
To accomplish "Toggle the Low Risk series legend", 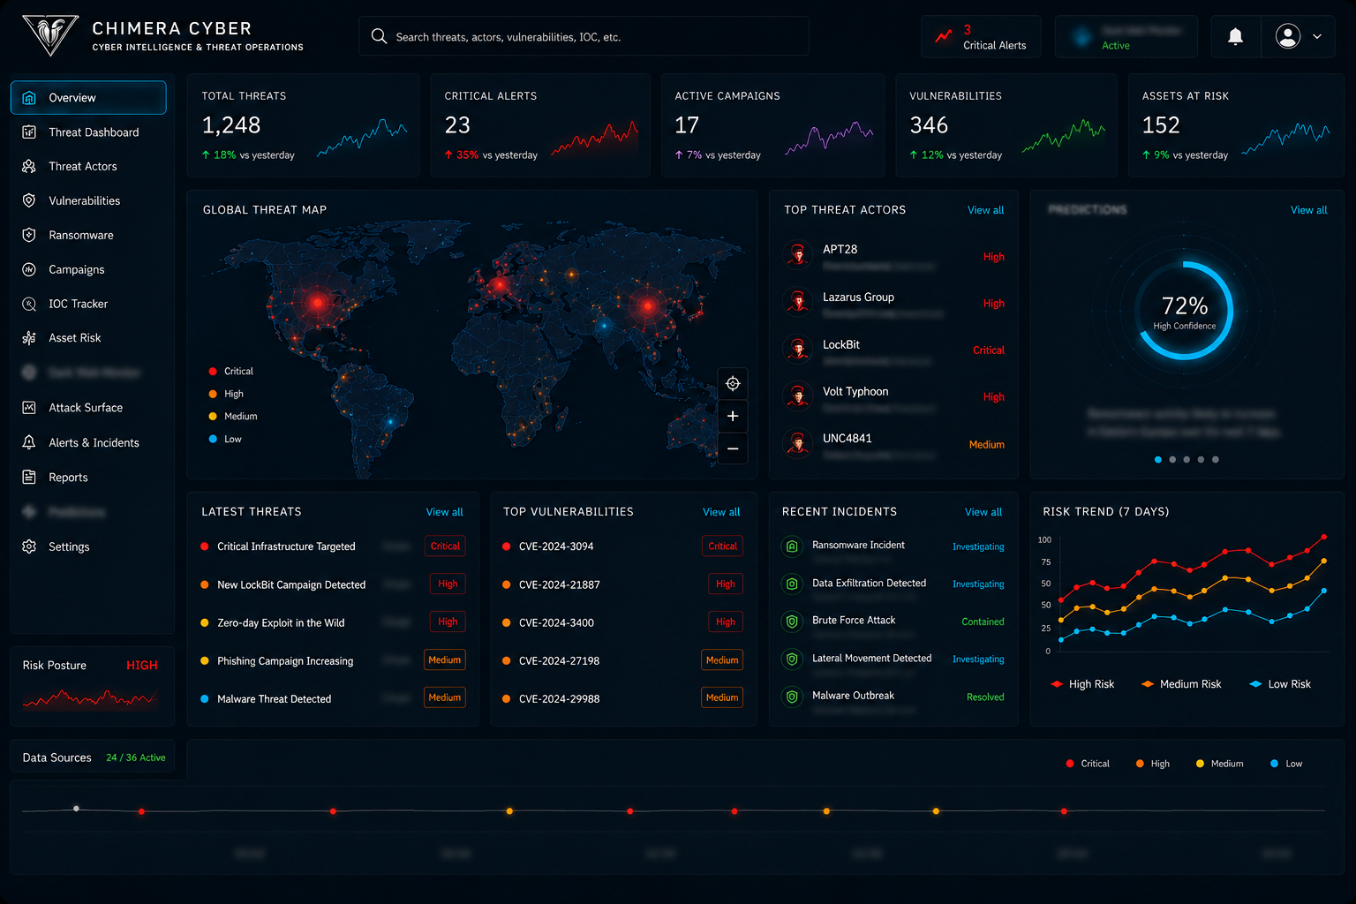I will tap(1280, 684).
